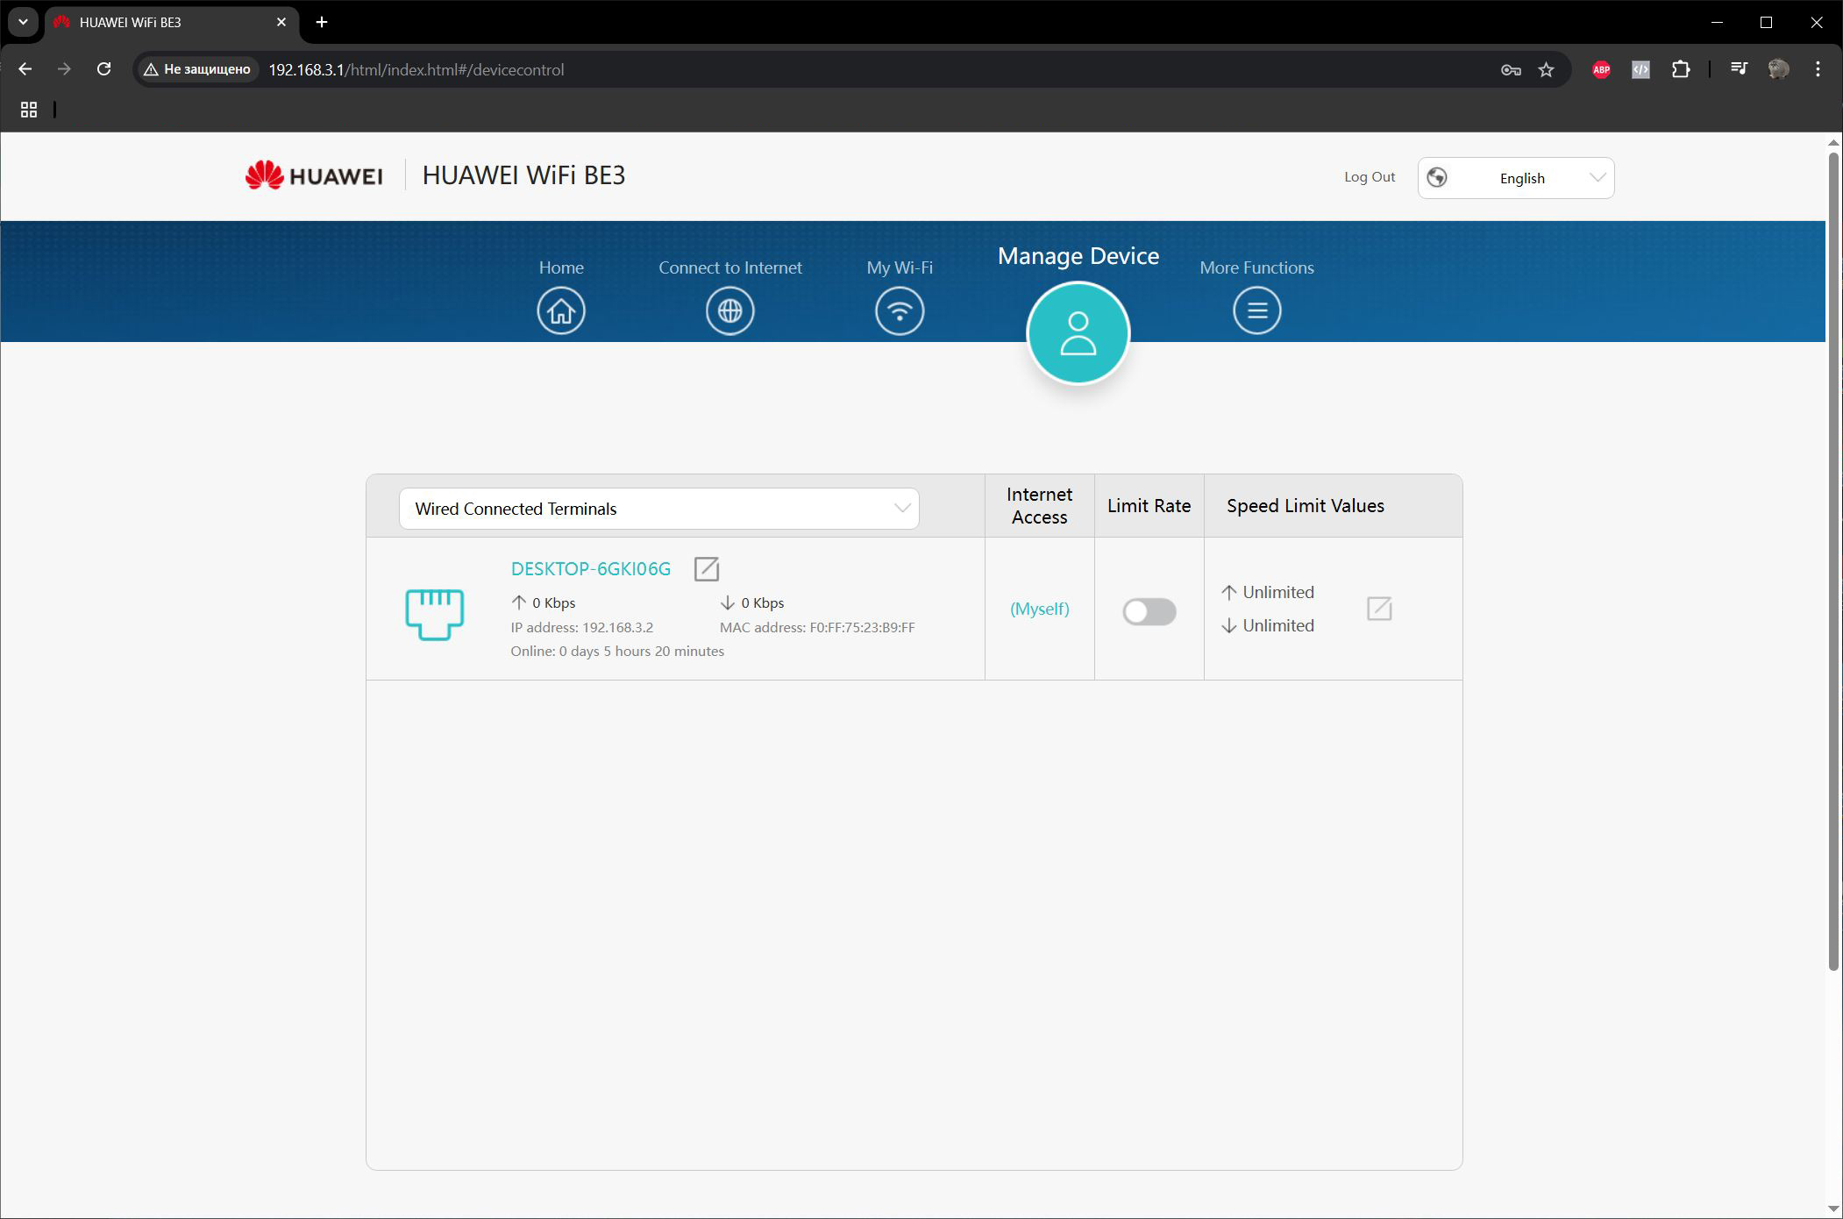Click the AdBlock Plus extension icon

(x=1601, y=69)
